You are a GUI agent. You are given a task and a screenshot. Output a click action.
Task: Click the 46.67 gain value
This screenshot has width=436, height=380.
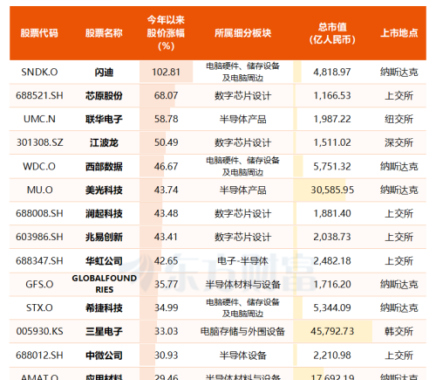pos(166,167)
